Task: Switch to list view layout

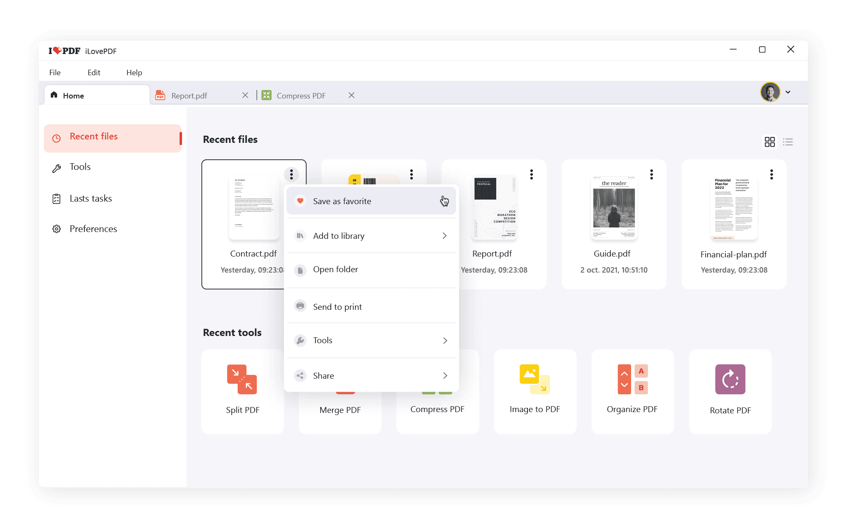Action: [x=788, y=142]
